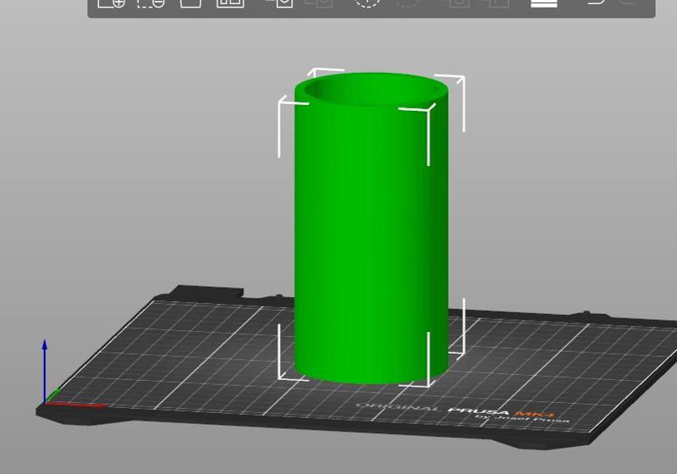Click the Add model icon with plus sign
Image resolution: width=677 pixels, height=474 pixels.
(x=111, y=3)
